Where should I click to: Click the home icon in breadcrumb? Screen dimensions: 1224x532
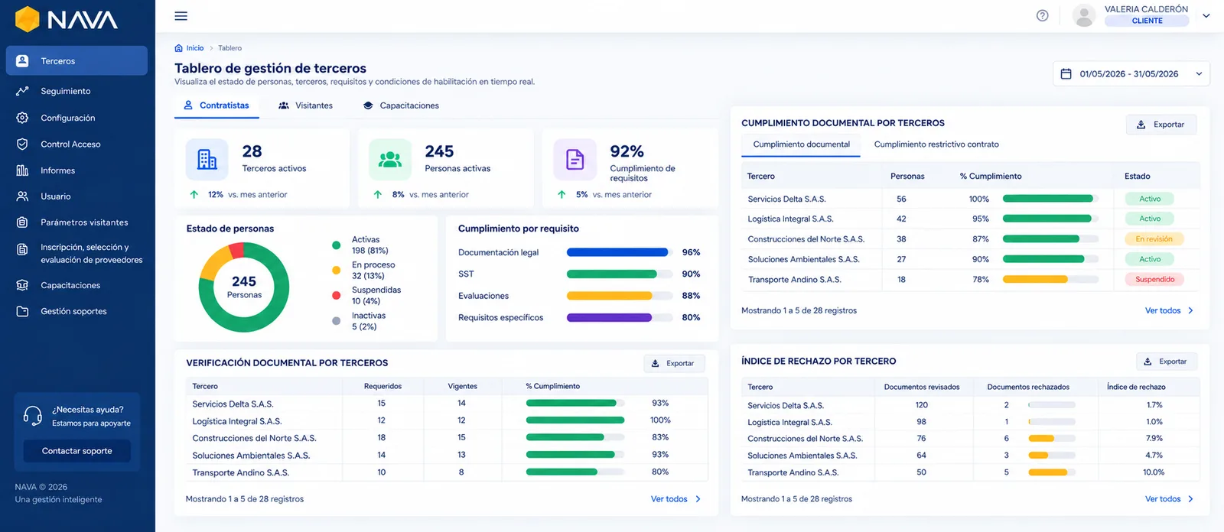click(179, 48)
